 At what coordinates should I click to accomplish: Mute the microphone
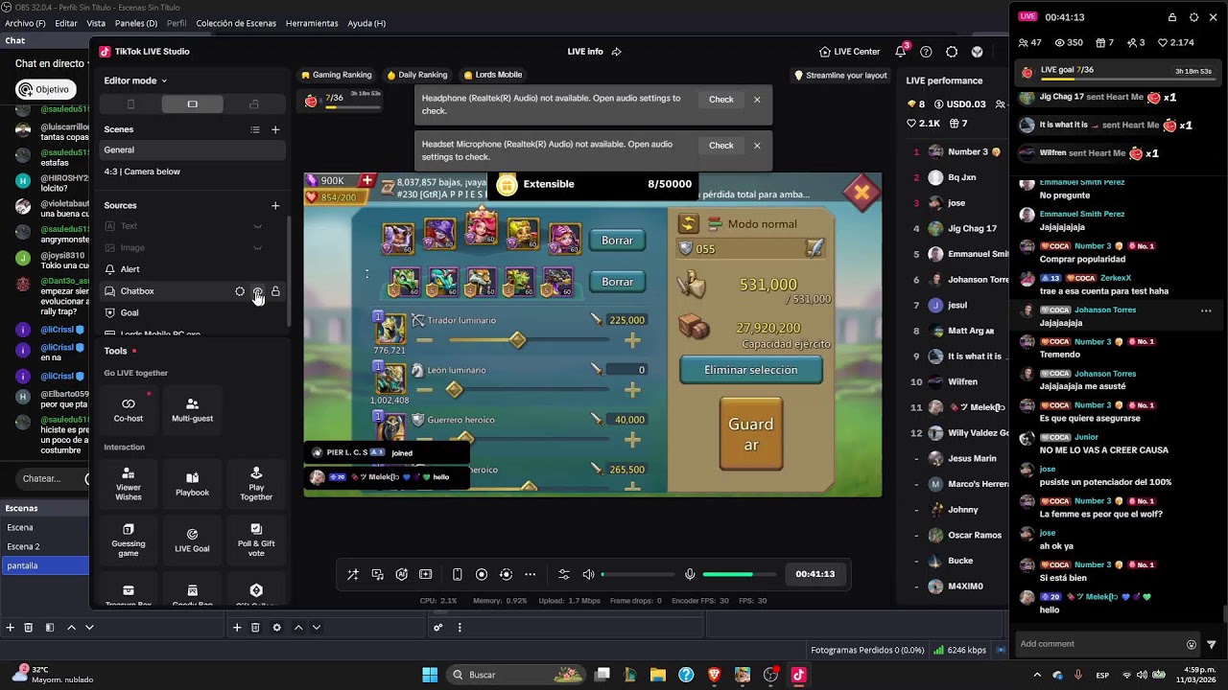690,574
